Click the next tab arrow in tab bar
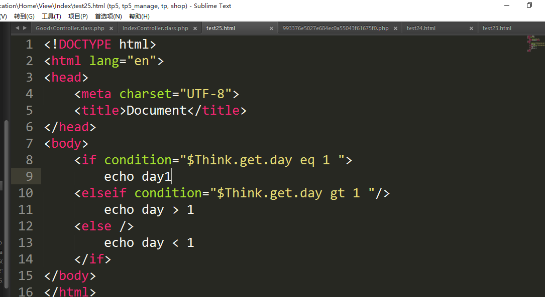 point(25,28)
